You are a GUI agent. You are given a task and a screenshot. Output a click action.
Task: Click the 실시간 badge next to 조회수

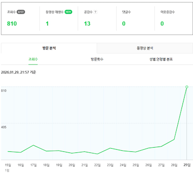21,12
